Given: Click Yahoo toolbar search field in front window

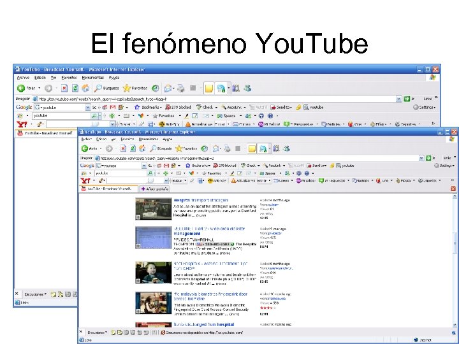Looking at the screenshot, I should point(138,181).
